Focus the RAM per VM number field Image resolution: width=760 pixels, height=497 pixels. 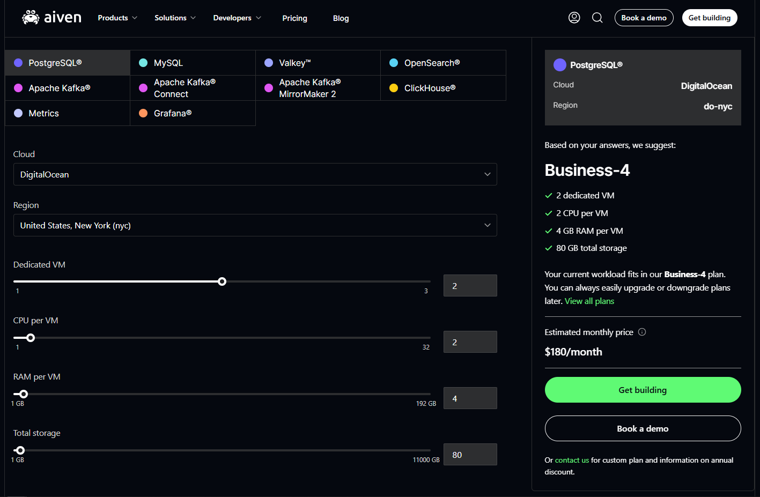pyautogui.click(x=470, y=398)
